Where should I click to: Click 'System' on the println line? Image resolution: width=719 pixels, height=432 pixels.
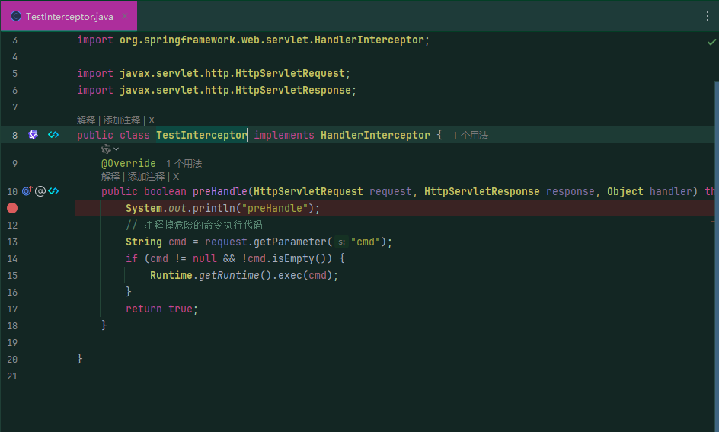(144, 208)
